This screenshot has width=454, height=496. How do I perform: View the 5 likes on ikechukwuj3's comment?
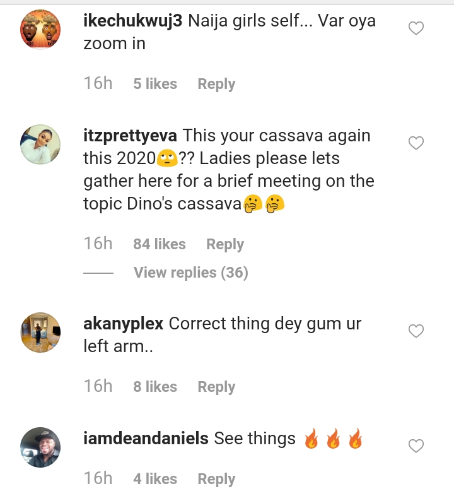[x=155, y=84]
